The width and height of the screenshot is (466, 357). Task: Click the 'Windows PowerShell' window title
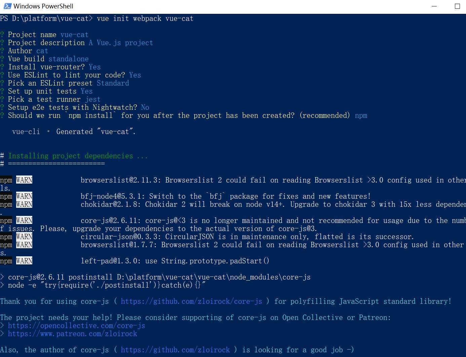pos(43,6)
